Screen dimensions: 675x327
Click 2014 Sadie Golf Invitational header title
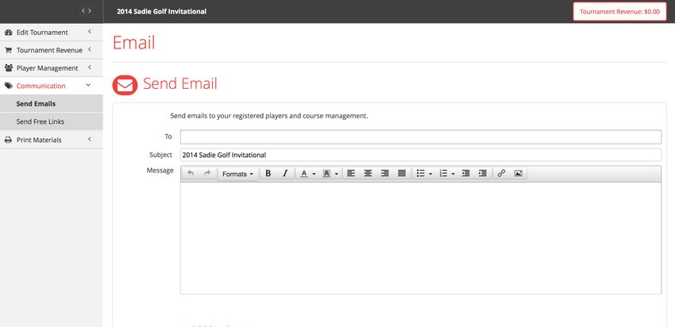(x=161, y=12)
